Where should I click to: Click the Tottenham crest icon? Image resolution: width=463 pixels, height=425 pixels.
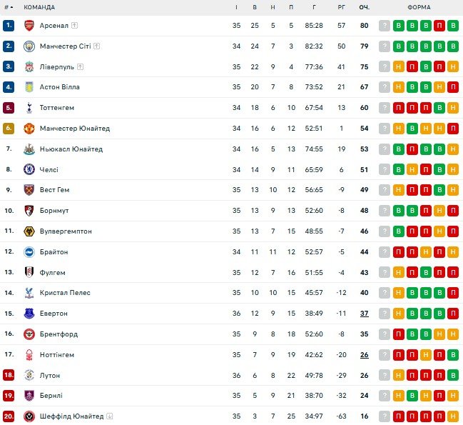(29, 108)
